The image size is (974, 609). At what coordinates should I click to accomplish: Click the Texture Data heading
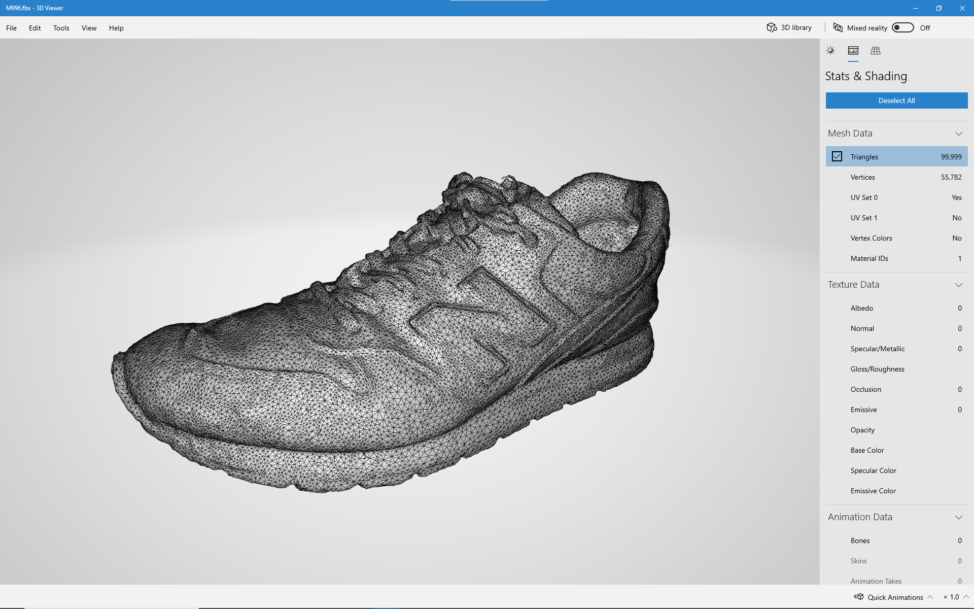(853, 285)
